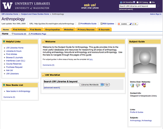The image size is (163, 129).
Task: Click the globe icon in New Books List header
Action: [x=4, y=85]
